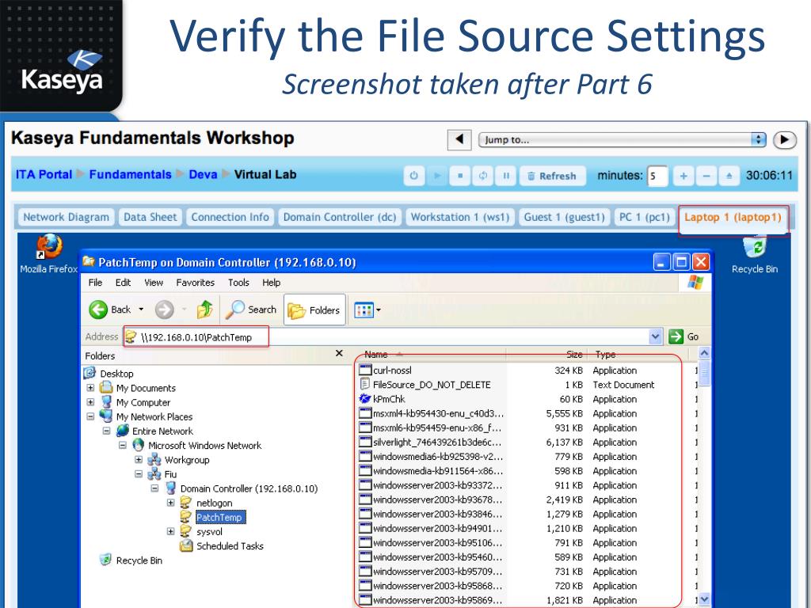The width and height of the screenshot is (811, 608).
Task: Expand My Computer in folder tree
Action: coord(90,402)
